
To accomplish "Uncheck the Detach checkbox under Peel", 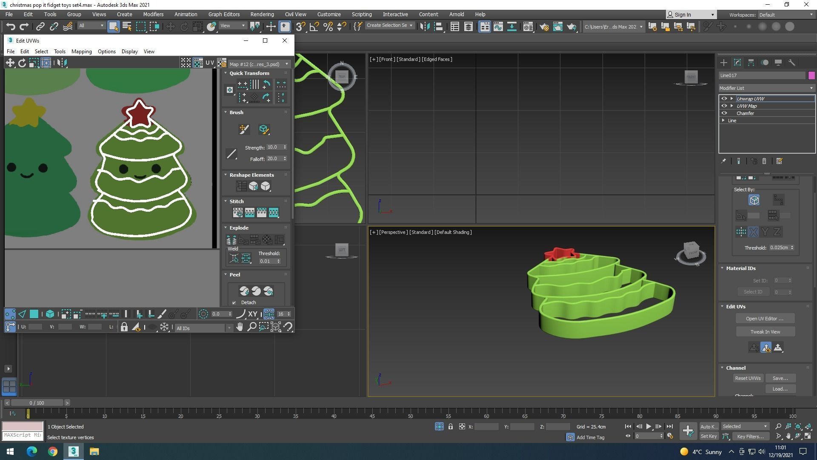I will pos(234,303).
